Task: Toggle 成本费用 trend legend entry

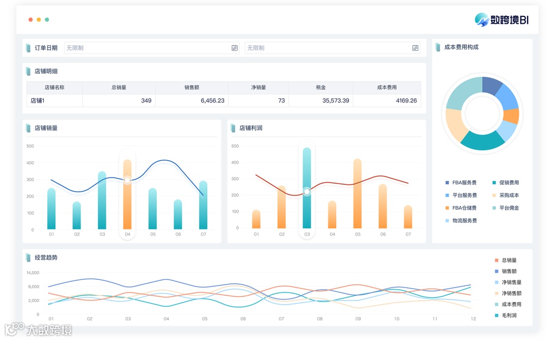Action: tap(508, 304)
